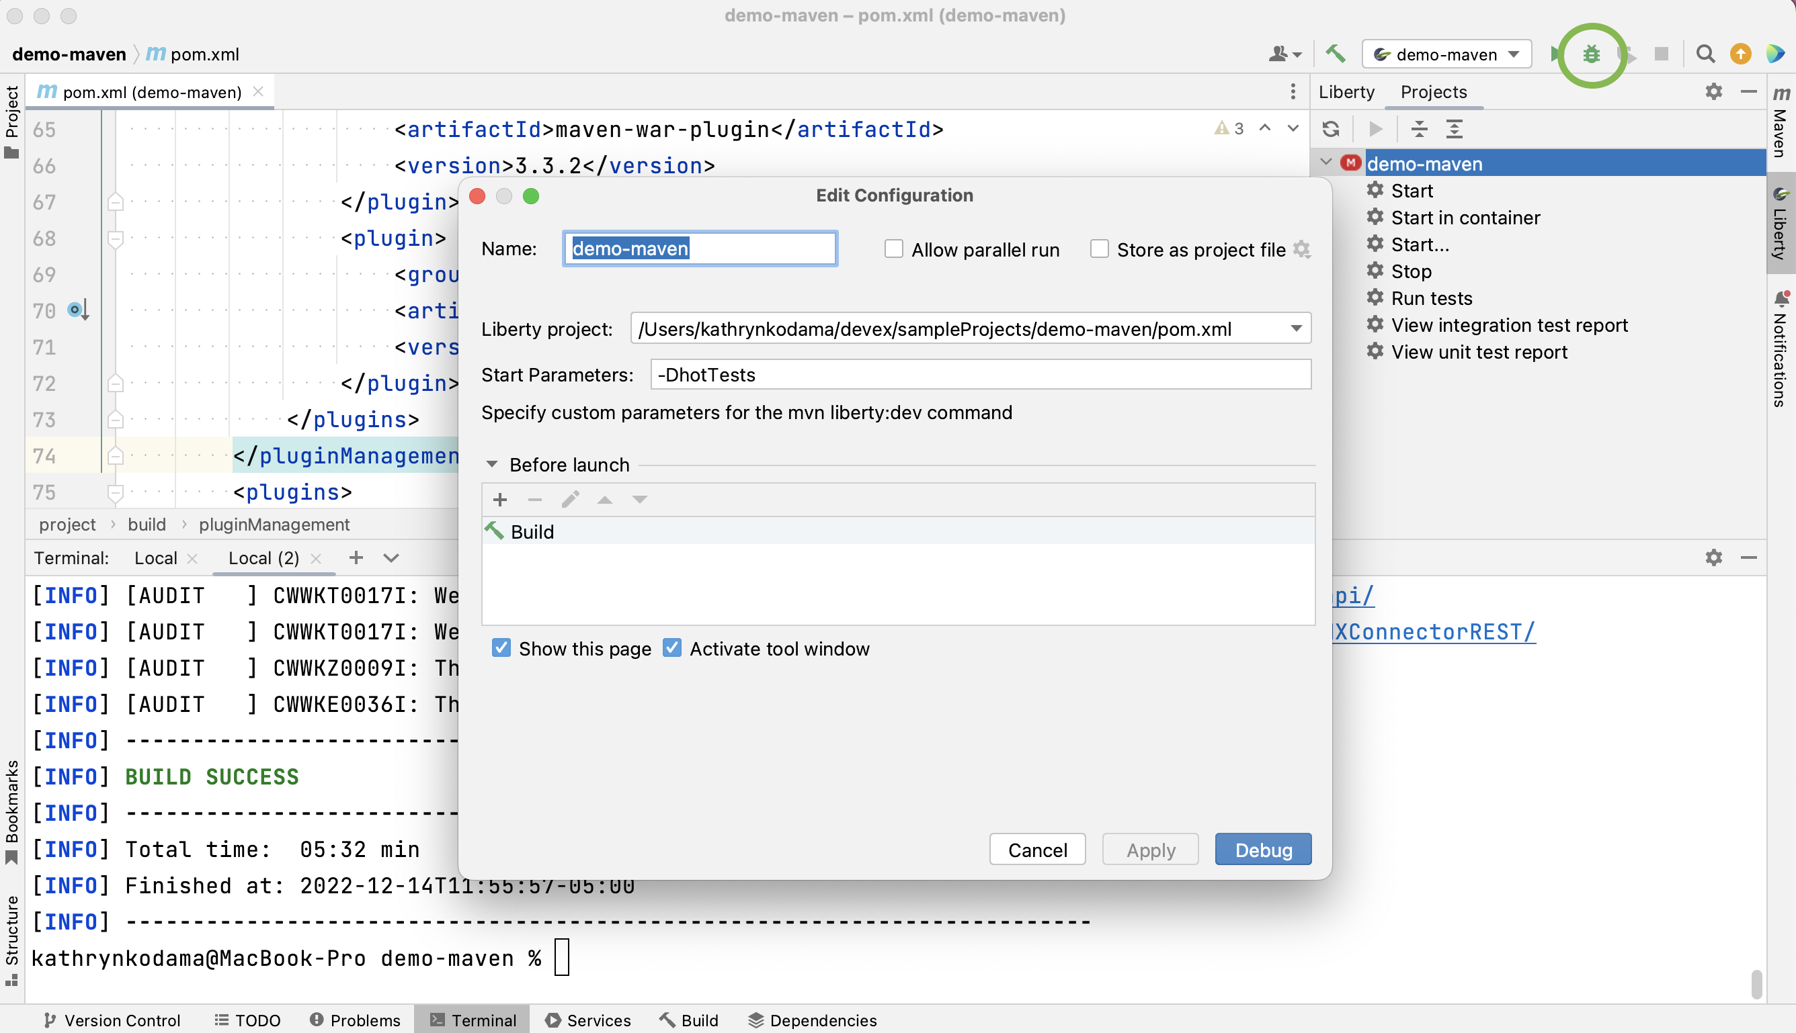Switch to the Projects tab in Liberty panel

pyautogui.click(x=1433, y=91)
